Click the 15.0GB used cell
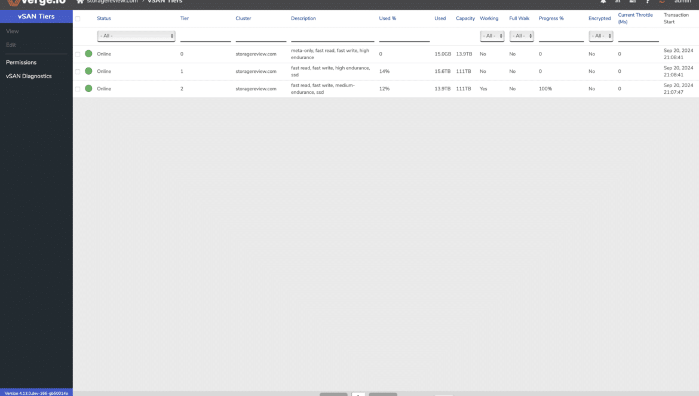699x396 pixels. [443, 54]
